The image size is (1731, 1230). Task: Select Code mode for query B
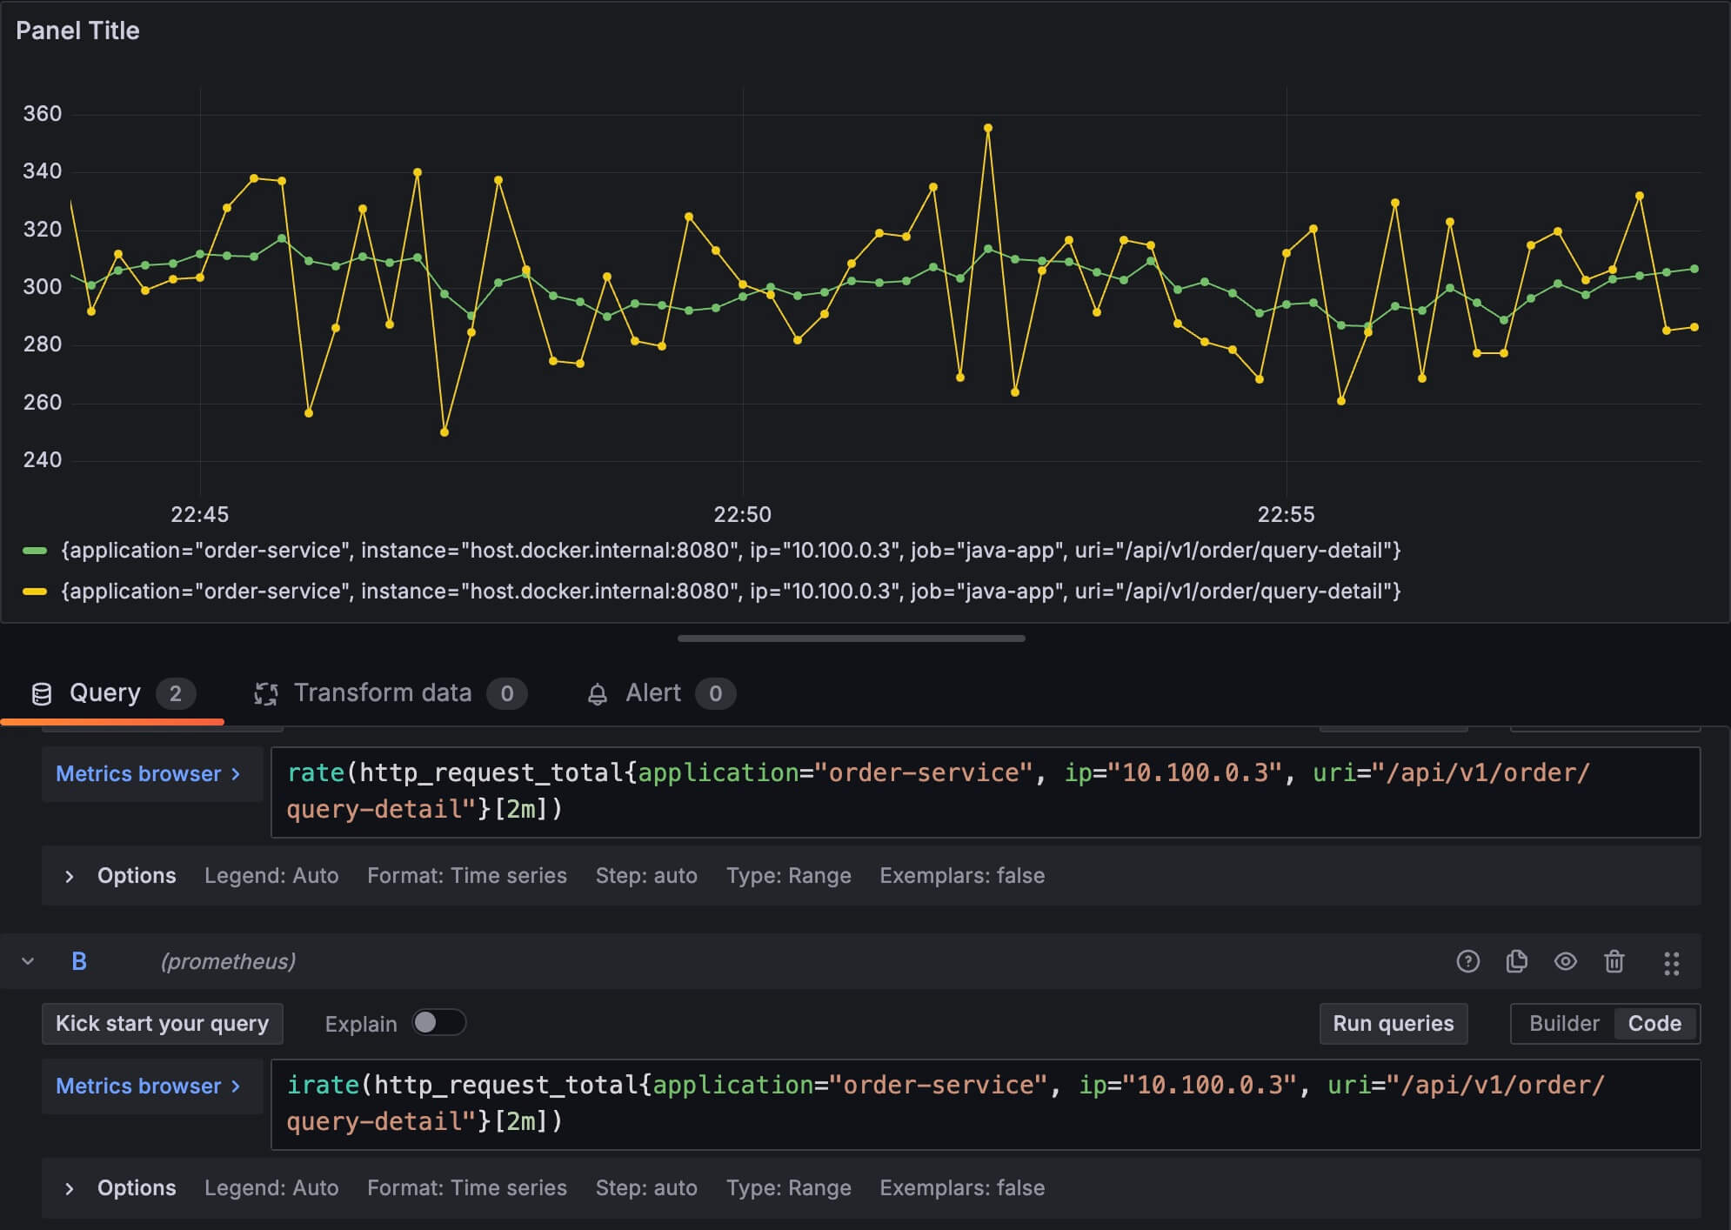[1654, 1023]
